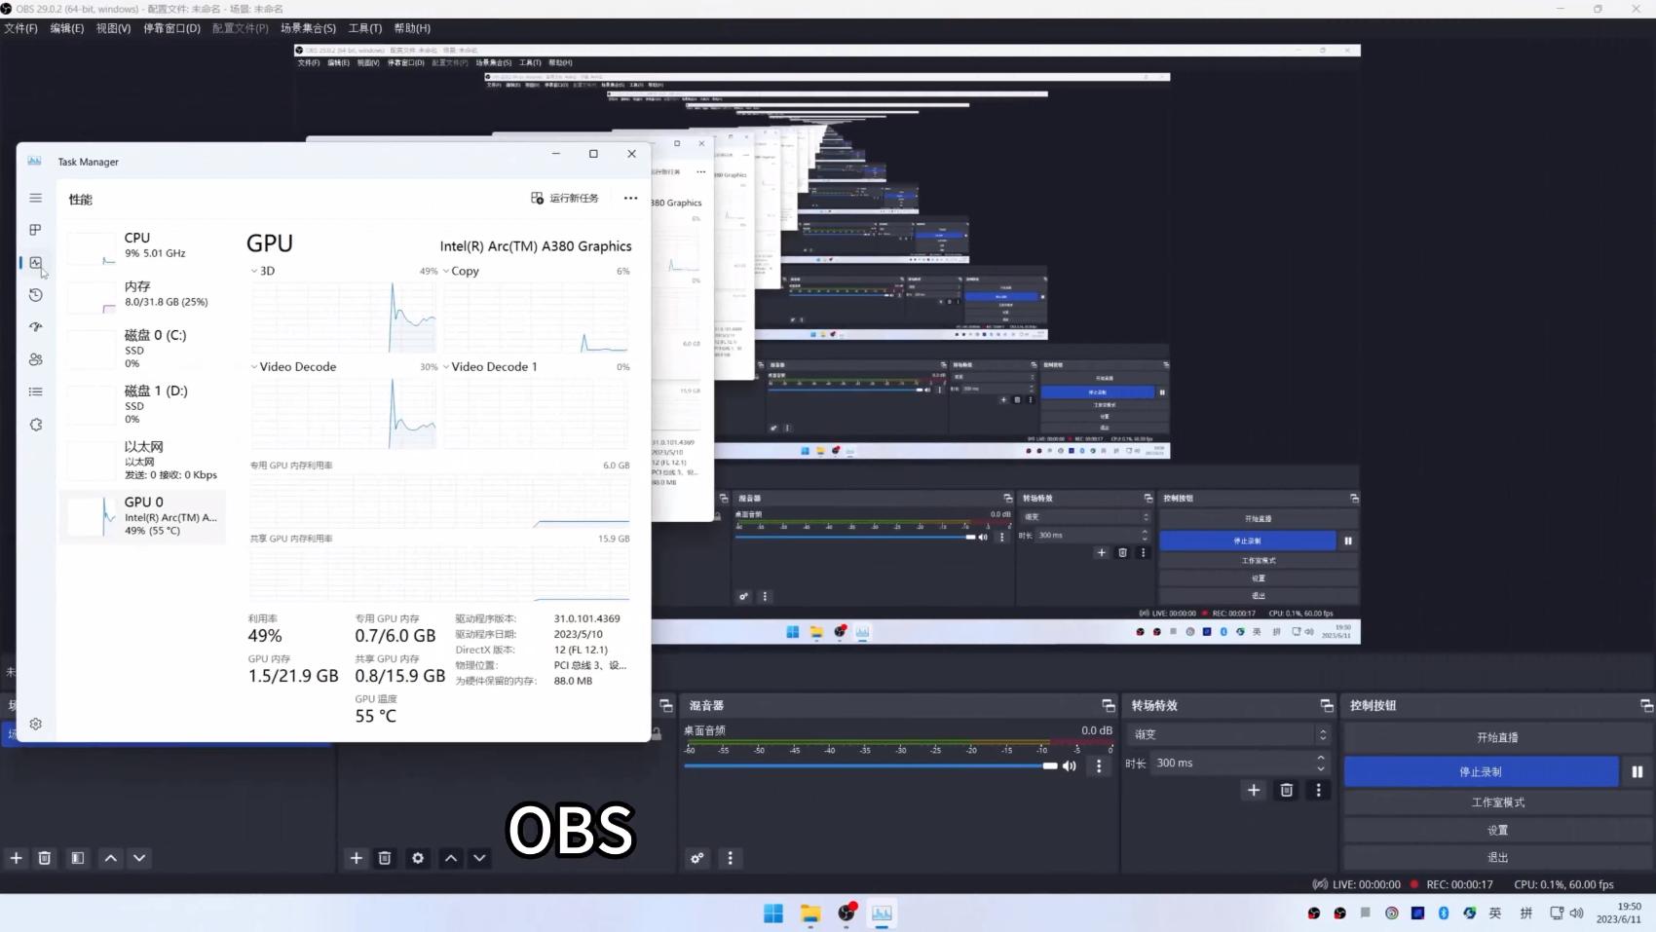
Task: Click 退出 to exit OBS
Action: click(1498, 857)
